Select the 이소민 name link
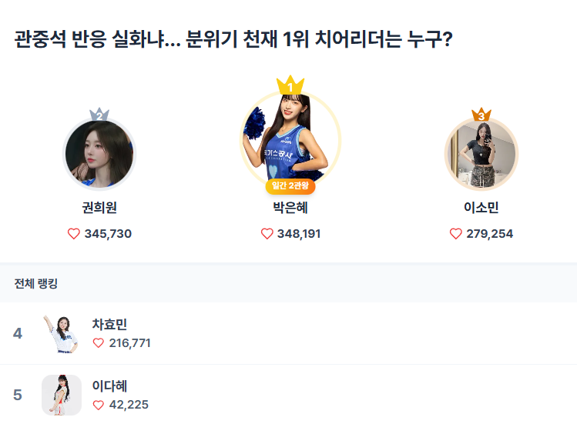The width and height of the screenshot is (577, 424). click(481, 208)
